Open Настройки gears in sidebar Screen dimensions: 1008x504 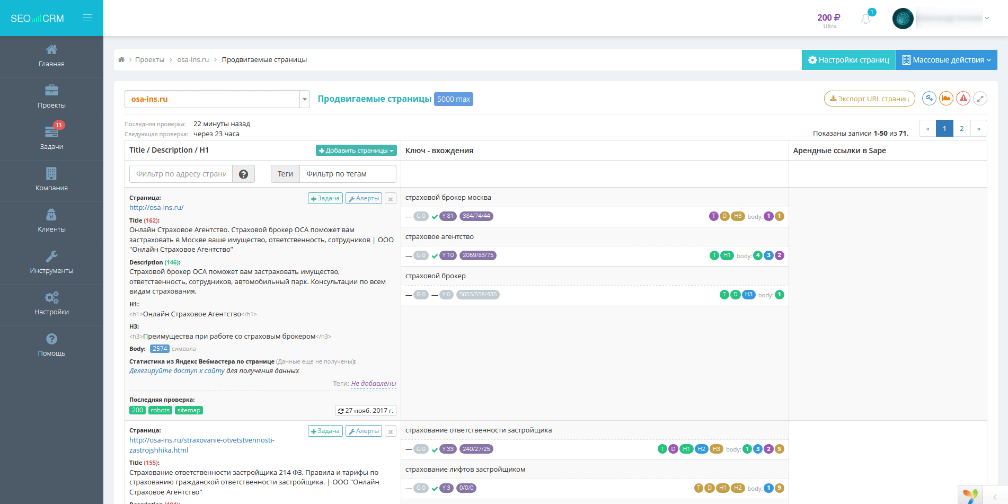51,305
